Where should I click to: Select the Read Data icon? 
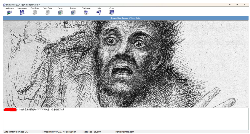pos(35,12)
